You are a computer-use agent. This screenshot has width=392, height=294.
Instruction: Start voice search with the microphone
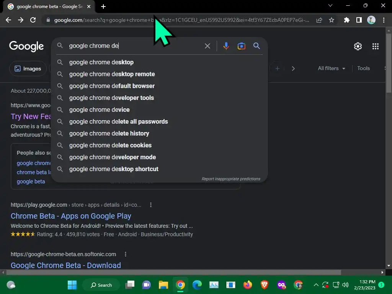click(x=226, y=46)
